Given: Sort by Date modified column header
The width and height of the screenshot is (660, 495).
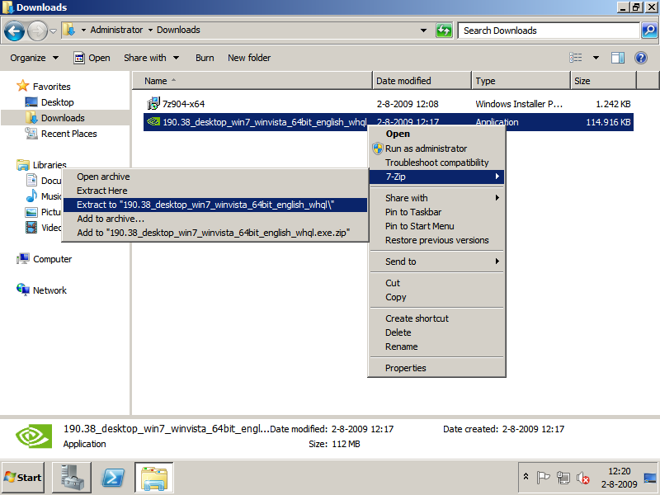Looking at the screenshot, I should [x=422, y=81].
